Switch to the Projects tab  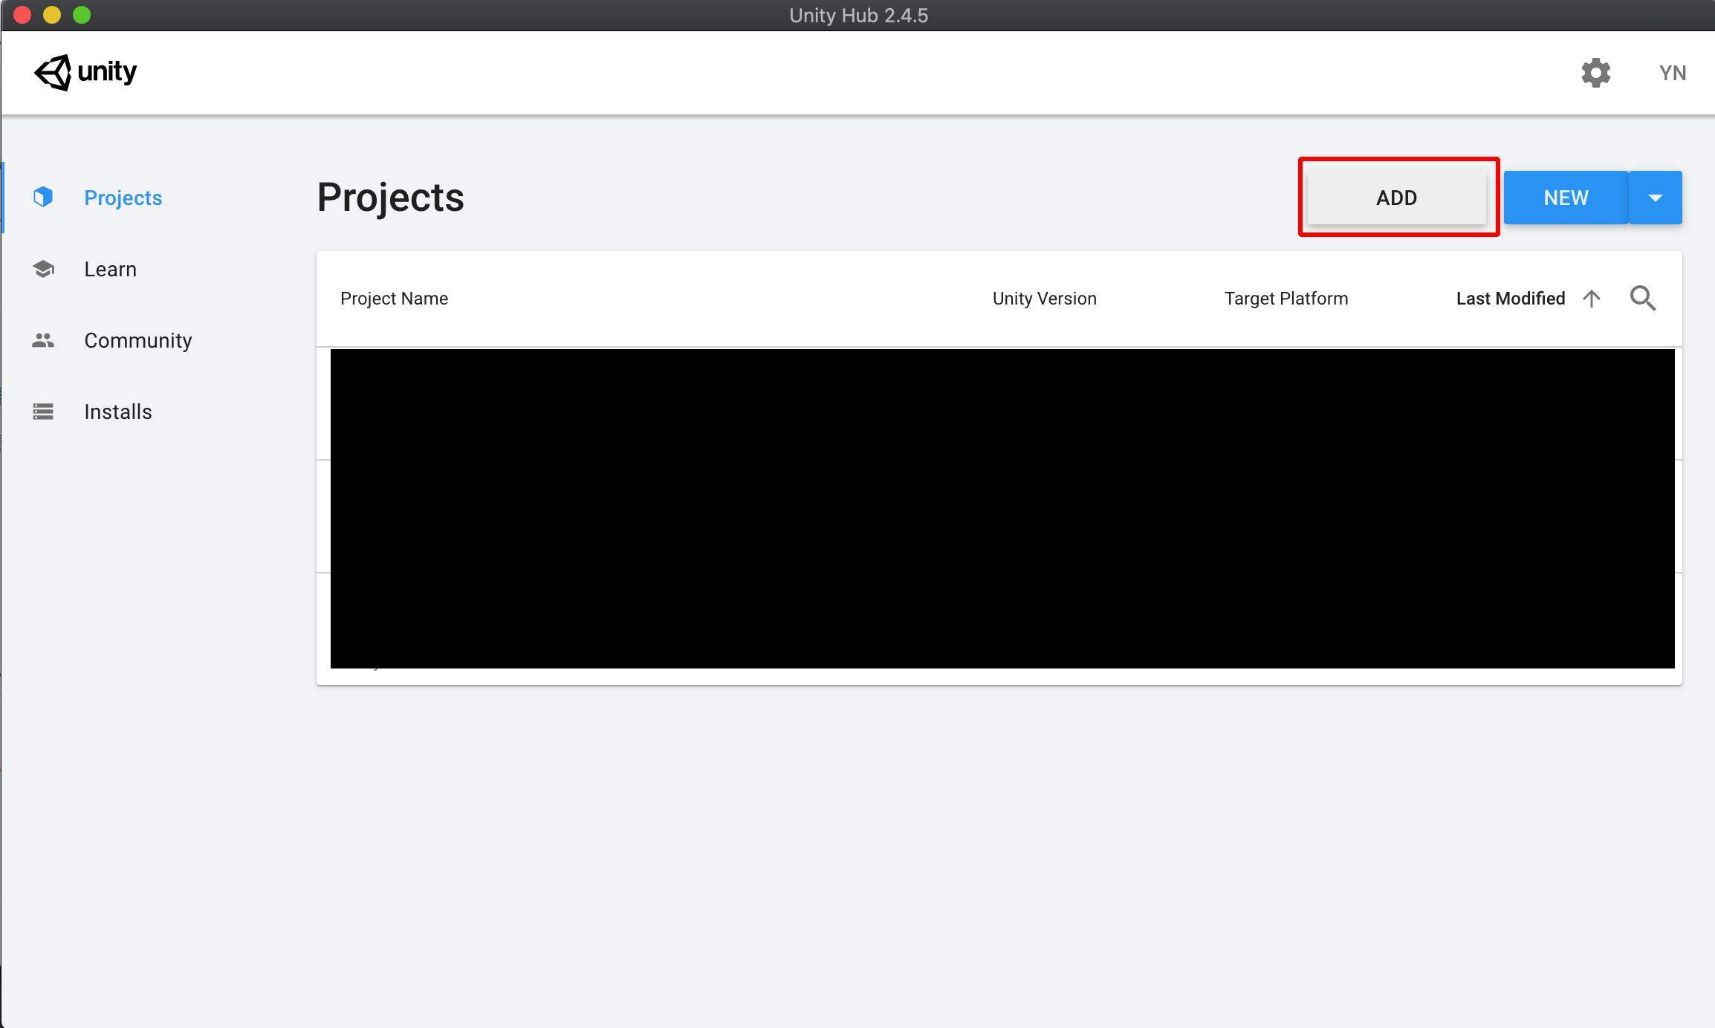click(x=123, y=198)
